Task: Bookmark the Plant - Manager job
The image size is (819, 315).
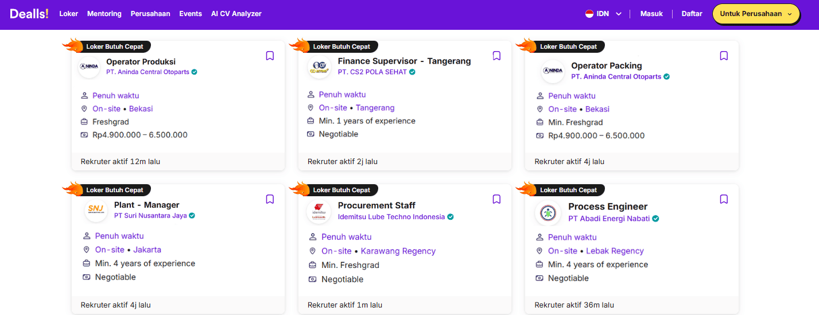Action: (x=270, y=199)
